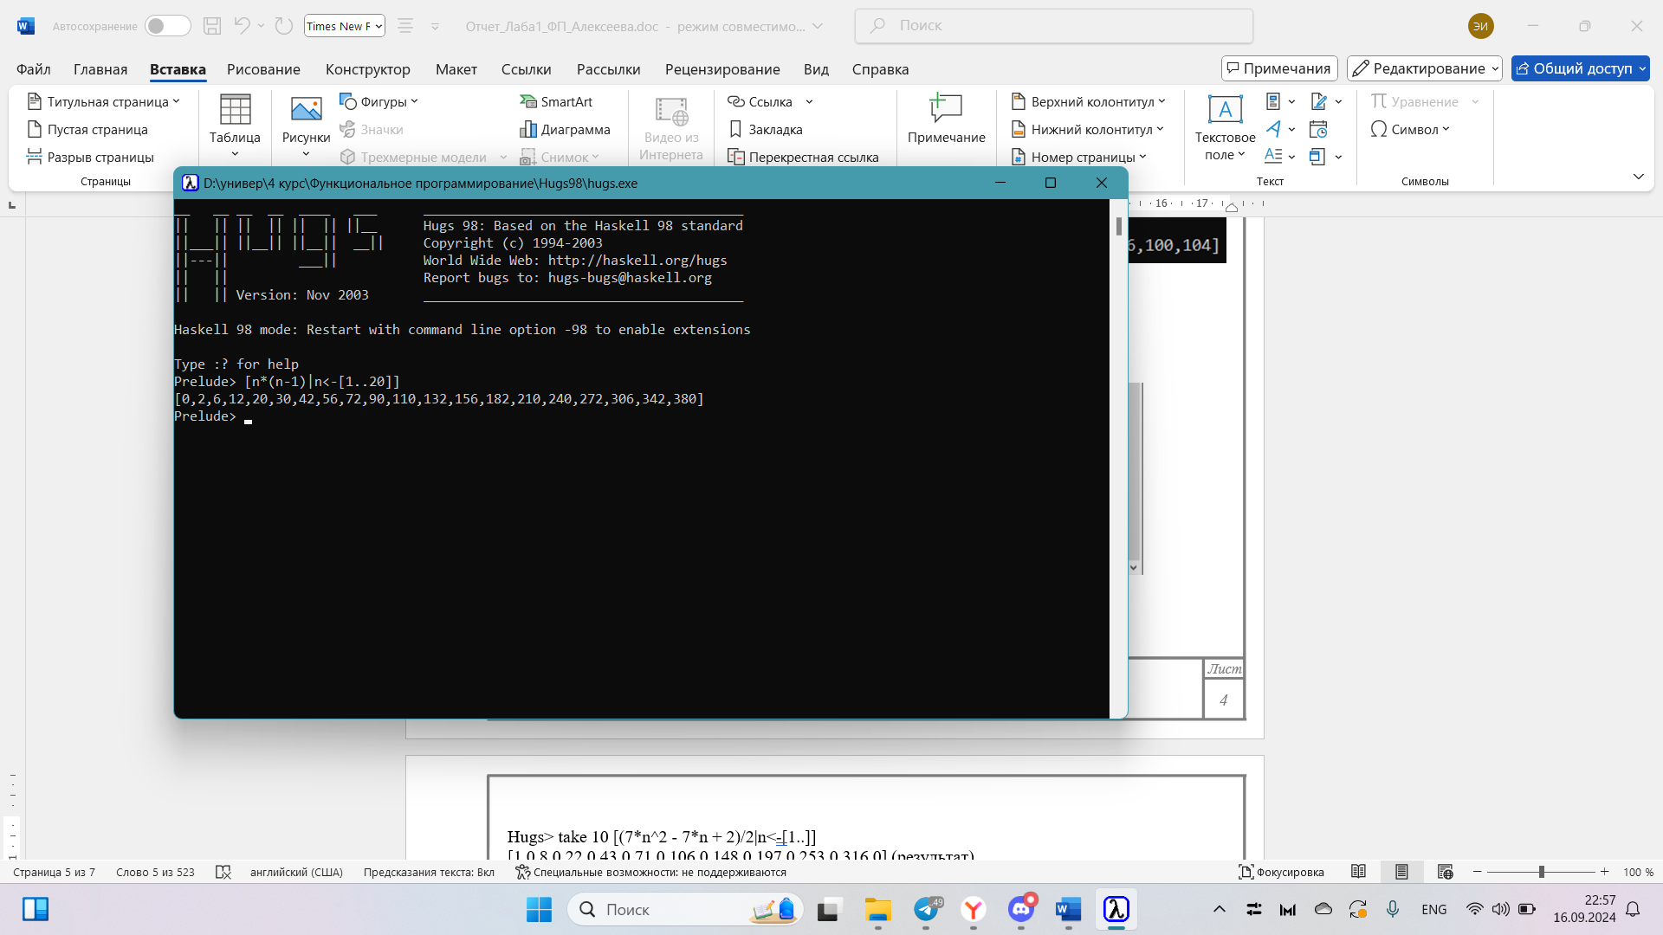Open the Нижний колонтитул dropdown

1088,129
